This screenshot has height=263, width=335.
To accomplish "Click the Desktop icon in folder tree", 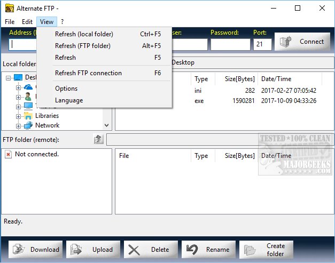I will 18,77.
